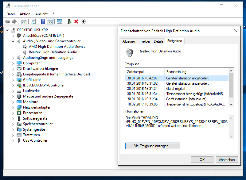This screenshot has height=180, width=246.
Task: Expand Anschlüsse (COM & LPT) node
Action: (13, 36)
